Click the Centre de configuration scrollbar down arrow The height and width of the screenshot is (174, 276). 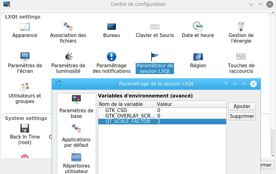click(273, 156)
